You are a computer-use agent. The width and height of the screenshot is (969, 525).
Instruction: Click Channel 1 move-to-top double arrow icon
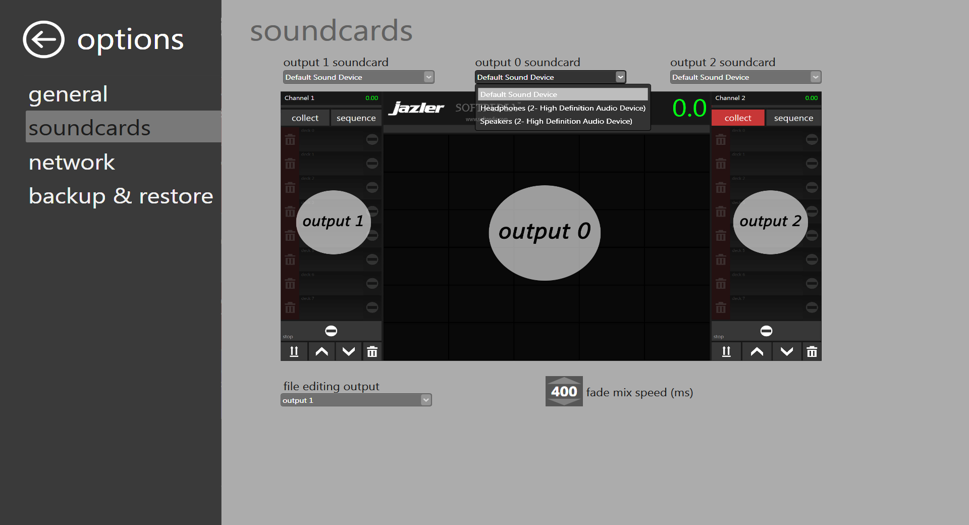pos(294,351)
